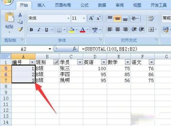Apply the red font color A
Image resolution: width=171 pixels, height=126 pixels.
coord(82,30)
